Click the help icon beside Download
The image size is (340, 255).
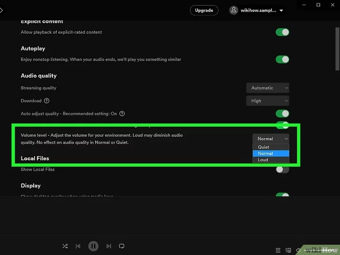(x=47, y=101)
